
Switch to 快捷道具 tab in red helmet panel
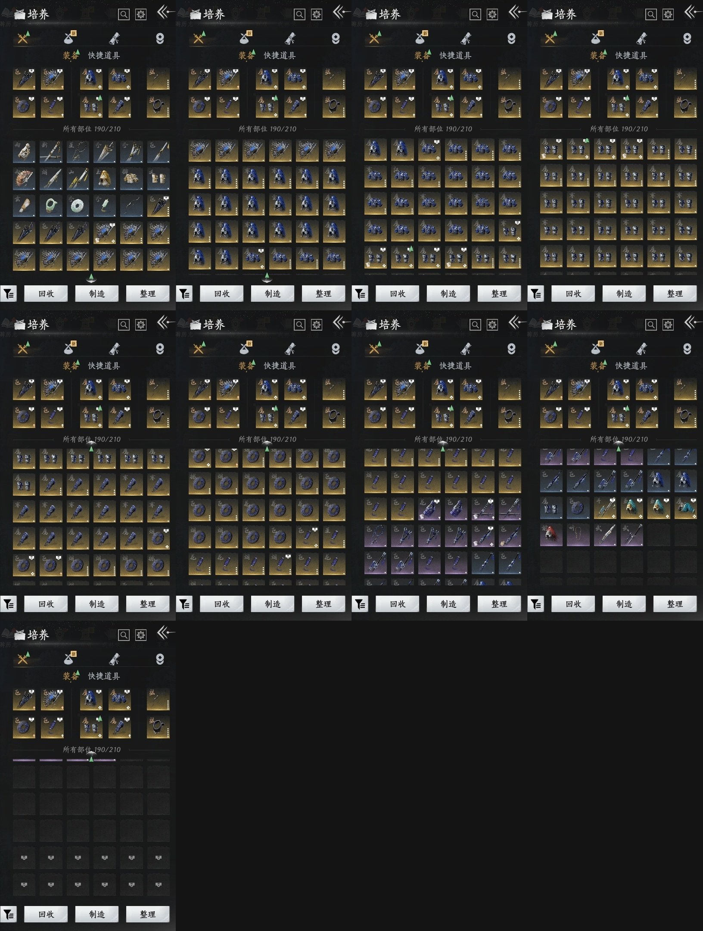click(631, 366)
